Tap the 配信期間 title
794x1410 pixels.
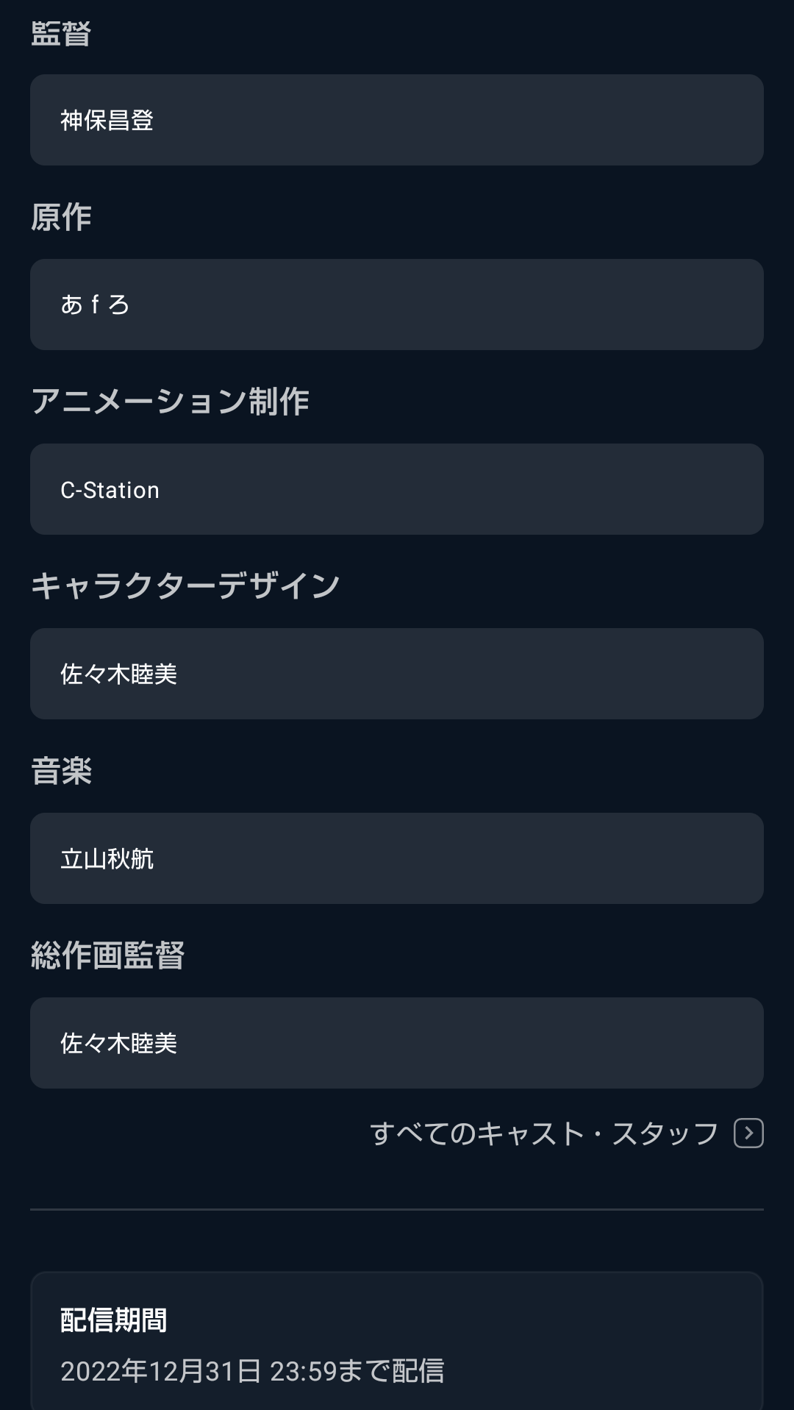click(113, 1320)
